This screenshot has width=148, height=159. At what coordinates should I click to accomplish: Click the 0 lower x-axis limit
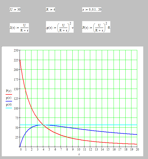21,149
